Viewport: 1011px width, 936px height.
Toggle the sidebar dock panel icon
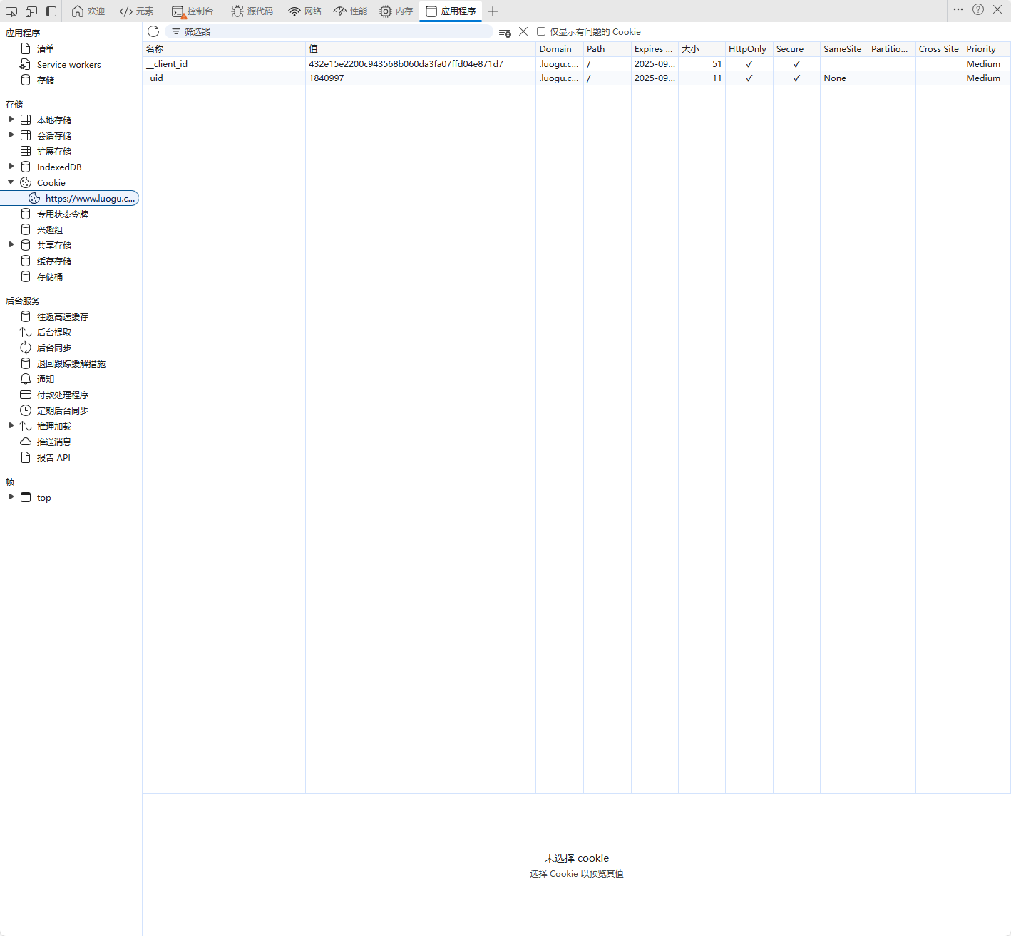pos(51,11)
